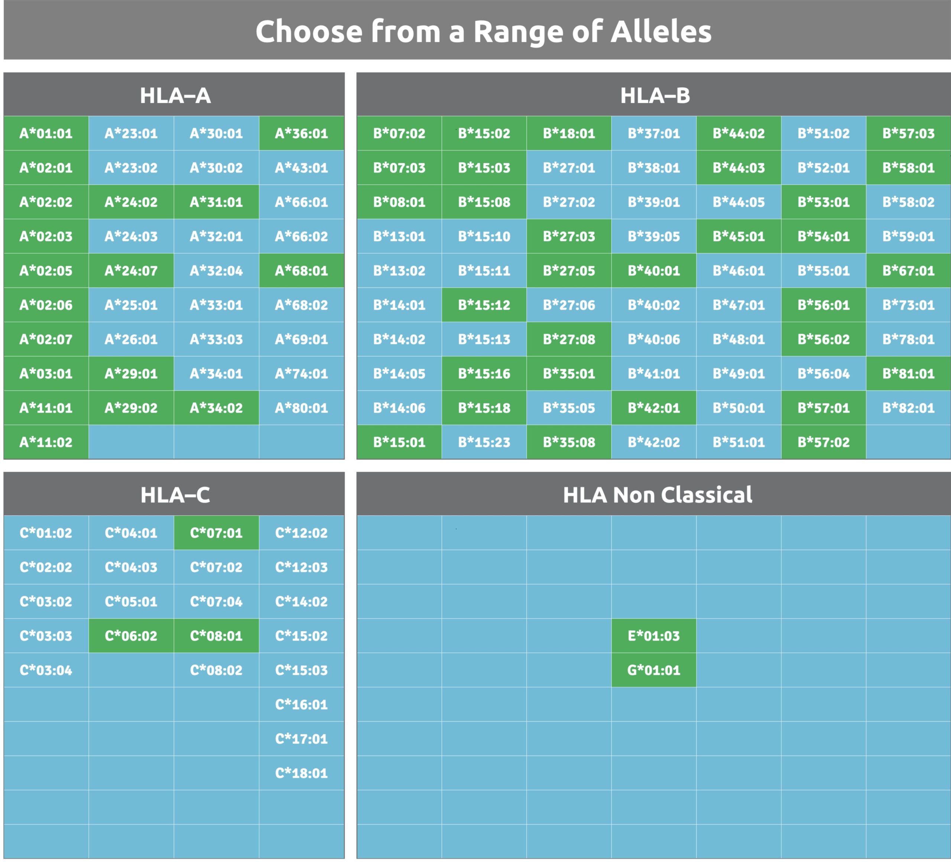Click the HLA–A section header
The width and height of the screenshot is (951, 862).
(x=175, y=95)
